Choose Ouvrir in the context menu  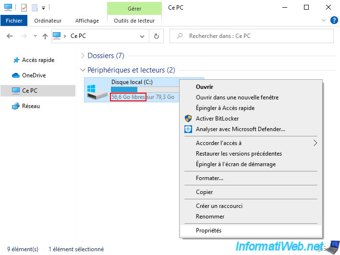(x=251, y=87)
